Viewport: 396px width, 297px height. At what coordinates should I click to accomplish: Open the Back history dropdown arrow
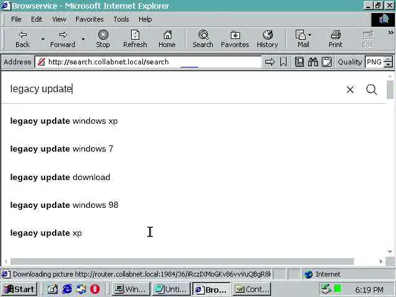coord(43,39)
